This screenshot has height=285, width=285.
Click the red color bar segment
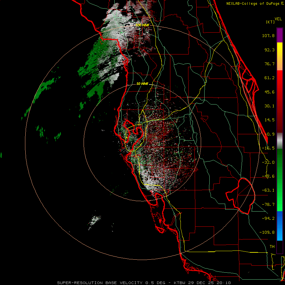pyautogui.click(x=280, y=101)
